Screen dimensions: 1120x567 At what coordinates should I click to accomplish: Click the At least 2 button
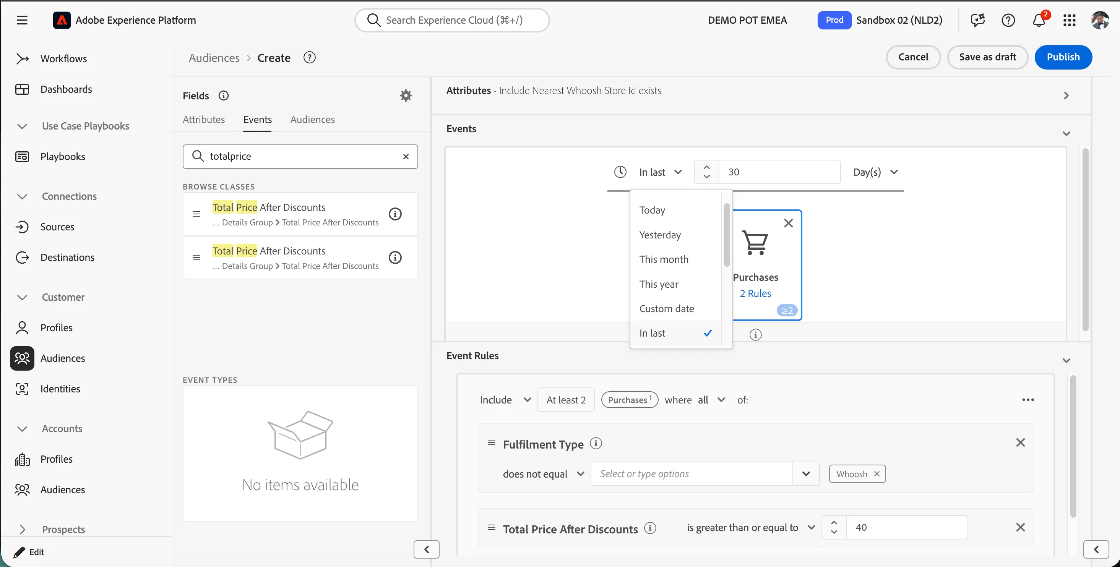click(x=566, y=400)
